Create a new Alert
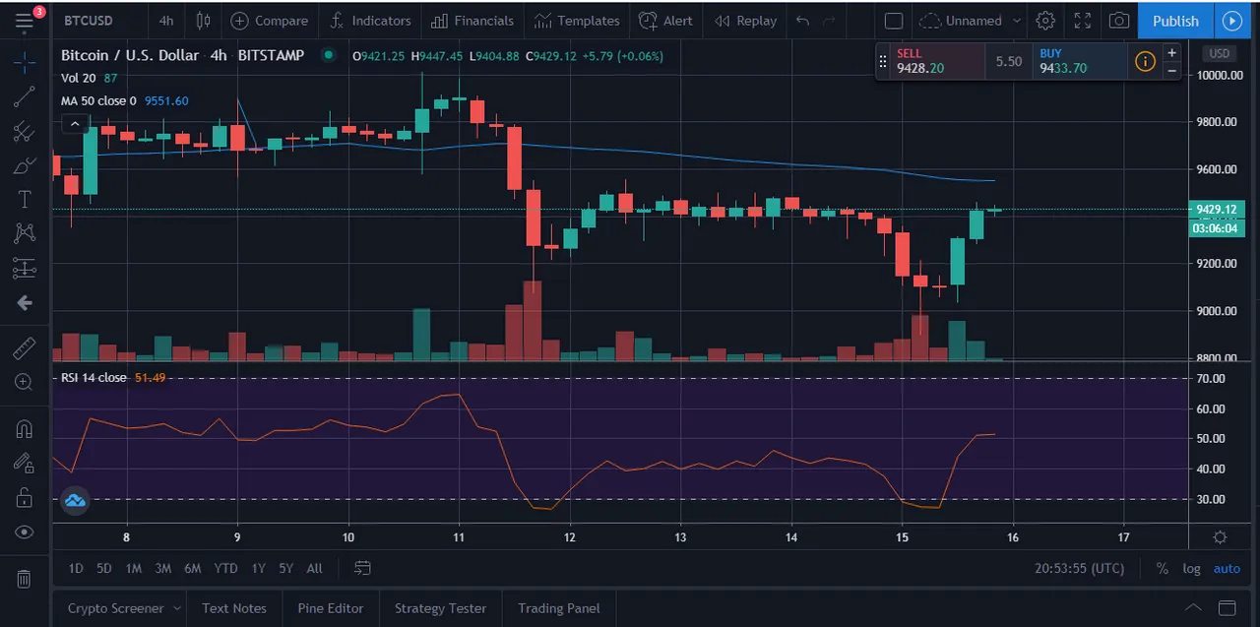The width and height of the screenshot is (1260, 627). coord(665,21)
